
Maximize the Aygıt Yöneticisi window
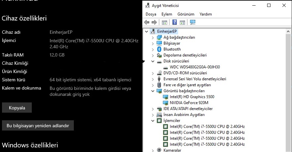click(269, 5)
